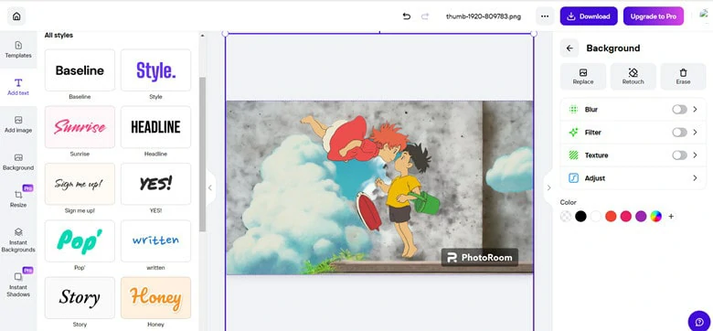Open Instant Backgrounds tool
The image size is (713, 331).
click(18, 240)
